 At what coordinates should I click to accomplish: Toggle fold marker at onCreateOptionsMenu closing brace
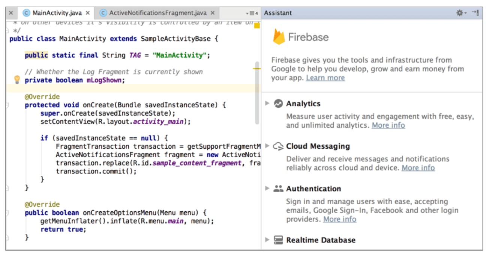click(x=7, y=237)
